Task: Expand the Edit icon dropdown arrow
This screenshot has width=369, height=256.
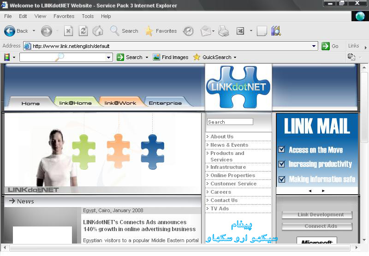Action: point(251,31)
